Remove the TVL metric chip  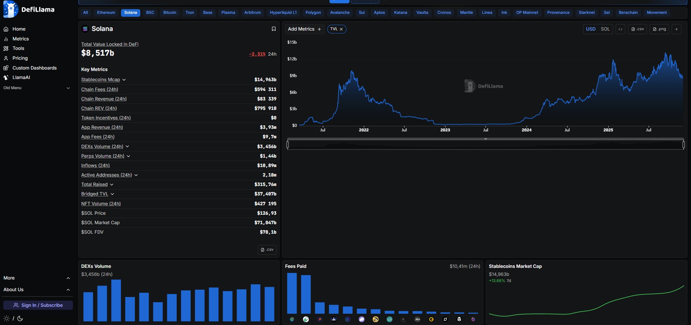click(x=341, y=29)
